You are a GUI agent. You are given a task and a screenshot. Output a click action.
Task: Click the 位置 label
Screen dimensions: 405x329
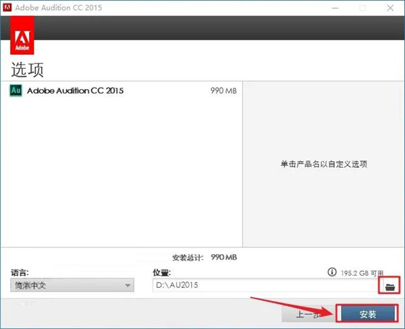click(x=162, y=272)
